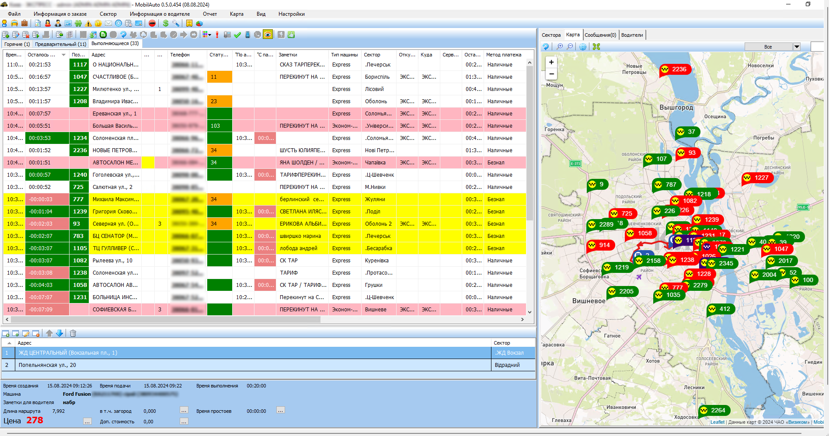Switch to the "Водители" tab

pyautogui.click(x=632, y=35)
